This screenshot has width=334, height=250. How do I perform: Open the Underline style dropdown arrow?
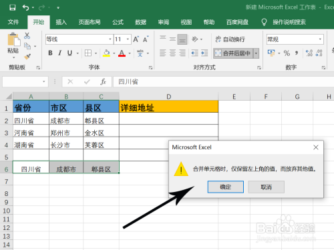point(77,53)
